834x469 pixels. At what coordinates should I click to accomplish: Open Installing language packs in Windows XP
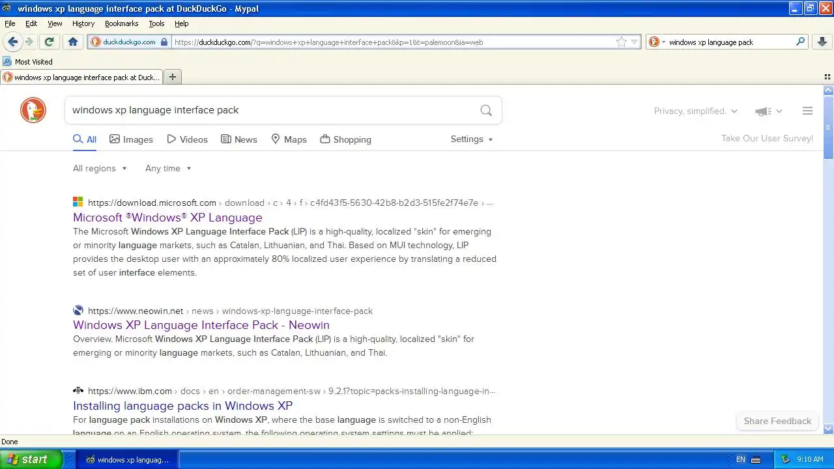[x=182, y=406]
